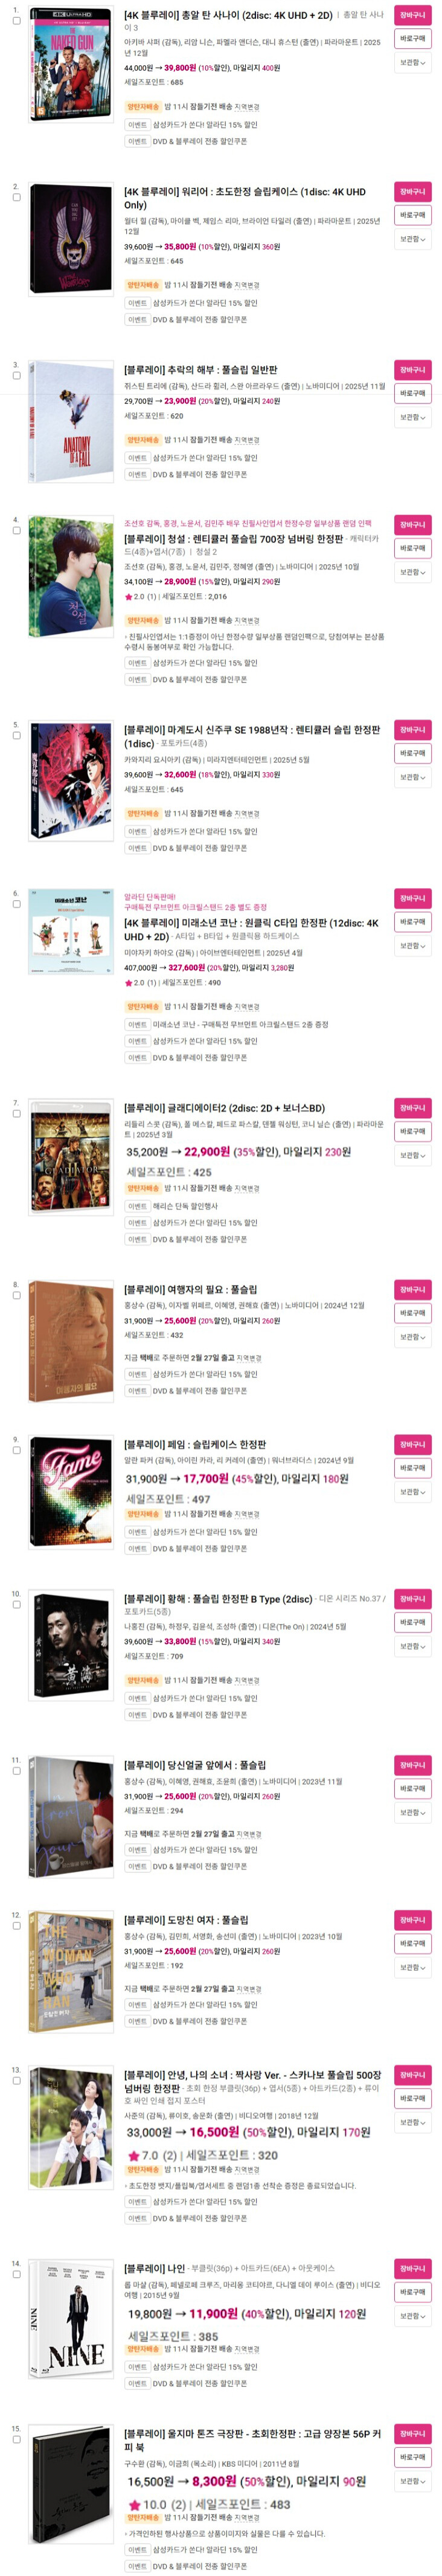The height and width of the screenshot is (2576, 442).
Task: Open the Anatomy of a Fall cover image
Action: (71, 421)
